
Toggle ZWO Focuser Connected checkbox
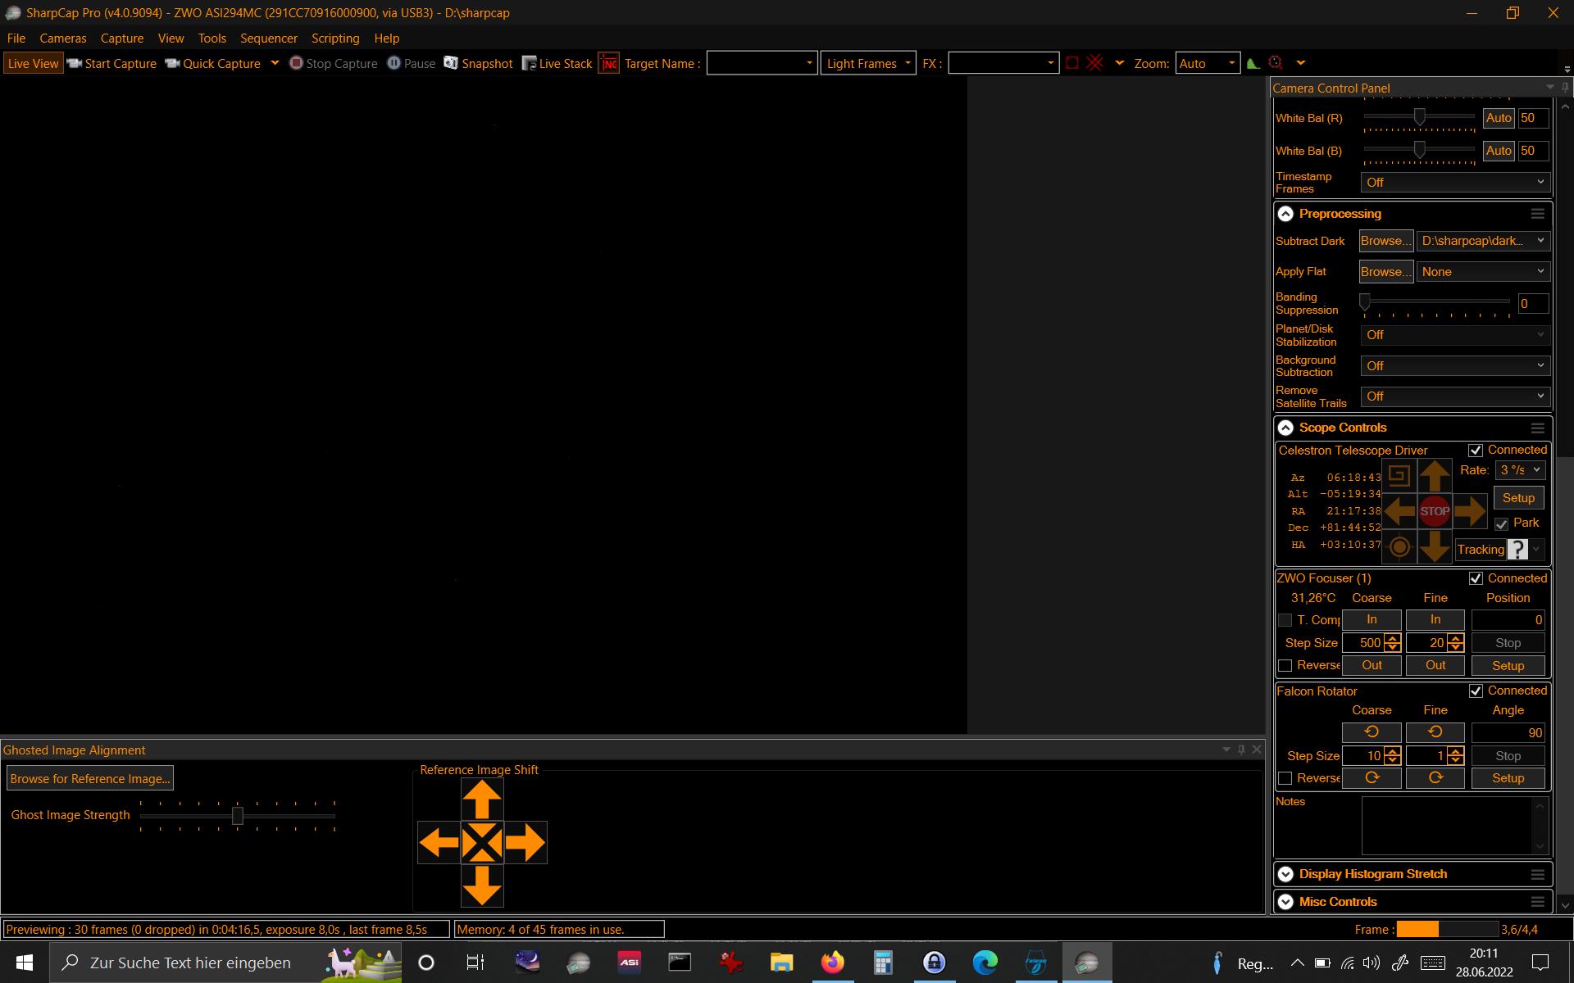tap(1476, 578)
